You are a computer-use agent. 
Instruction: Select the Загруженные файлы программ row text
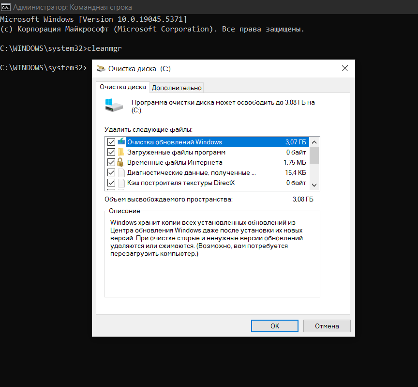point(176,153)
